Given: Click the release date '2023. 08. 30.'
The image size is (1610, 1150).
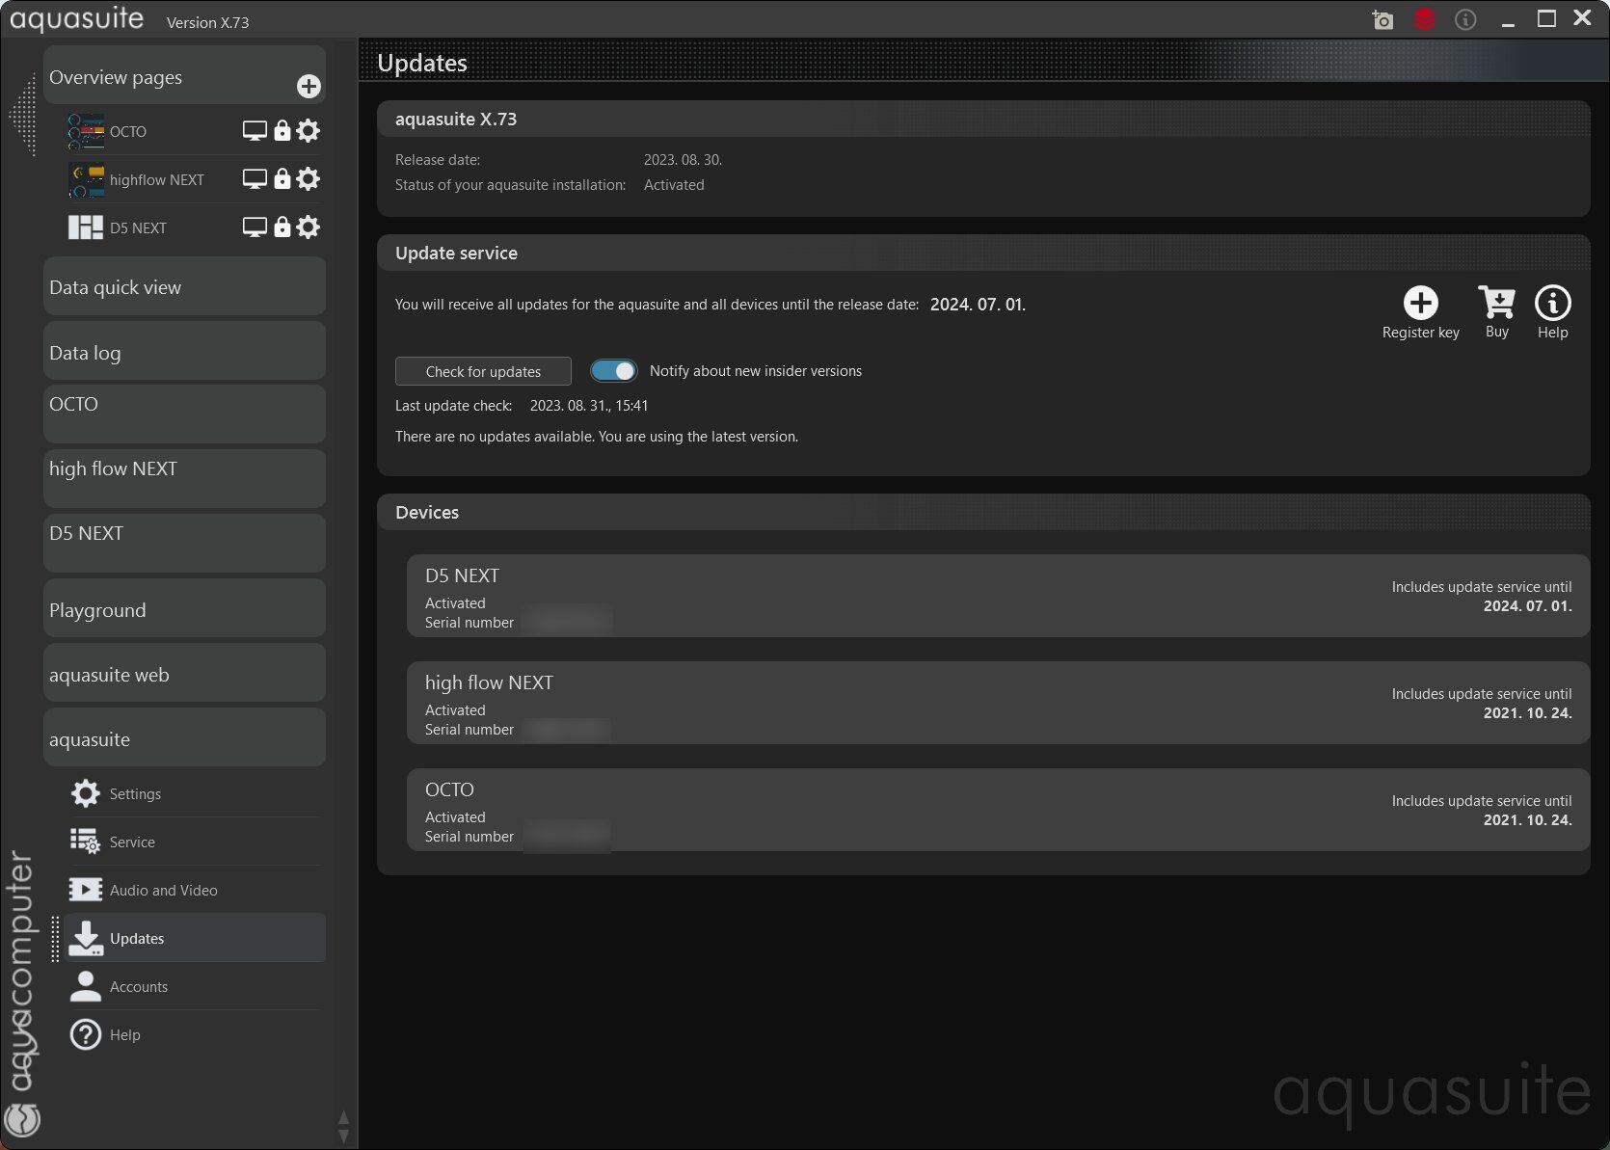Looking at the screenshot, I should (x=683, y=160).
